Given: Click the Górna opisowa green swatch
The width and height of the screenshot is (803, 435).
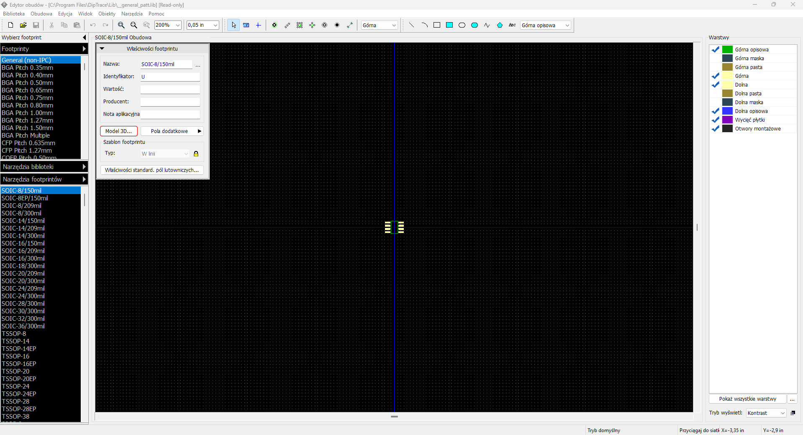Looking at the screenshot, I should (x=728, y=49).
